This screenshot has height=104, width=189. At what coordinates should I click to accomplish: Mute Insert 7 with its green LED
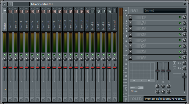[x=43, y=55]
